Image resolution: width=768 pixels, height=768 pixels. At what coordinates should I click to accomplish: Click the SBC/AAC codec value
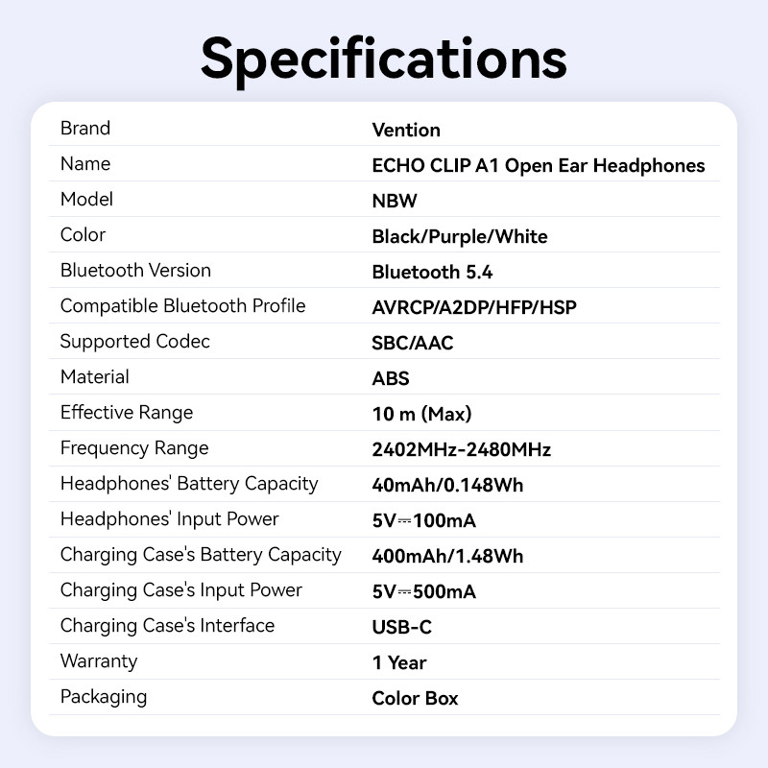pyautogui.click(x=412, y=343)
